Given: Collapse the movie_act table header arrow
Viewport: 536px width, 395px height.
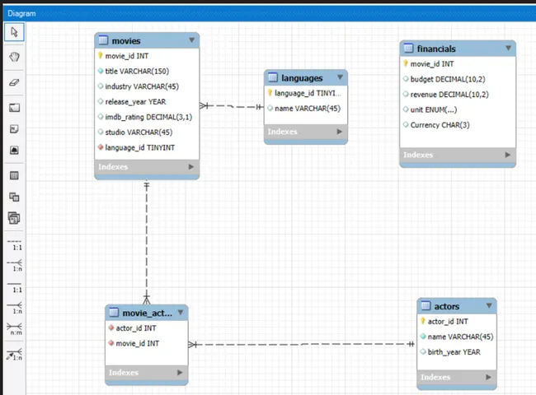Looking at the screenshot, I should [181, 312].
